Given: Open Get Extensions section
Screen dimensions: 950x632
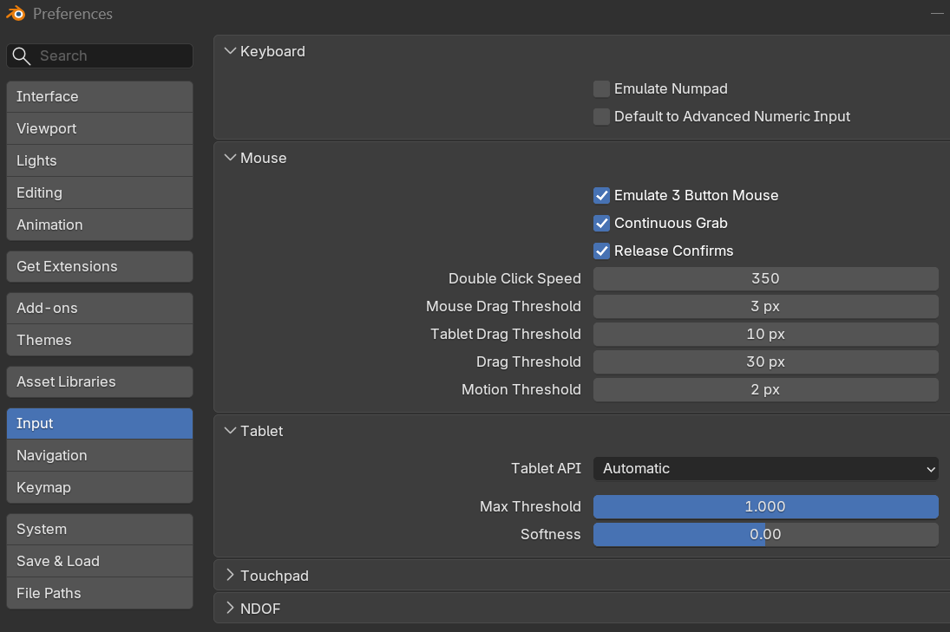Looking at the screenshot, I should tap(100, 266).
